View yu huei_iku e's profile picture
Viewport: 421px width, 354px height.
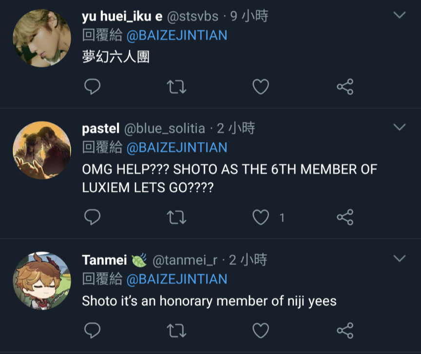click(x=41, y=38)
